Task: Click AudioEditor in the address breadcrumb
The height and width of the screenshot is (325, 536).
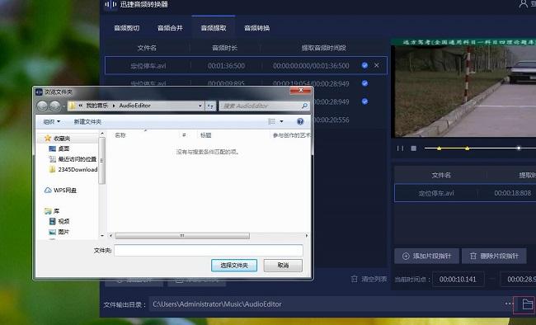Action: (135, 106)
